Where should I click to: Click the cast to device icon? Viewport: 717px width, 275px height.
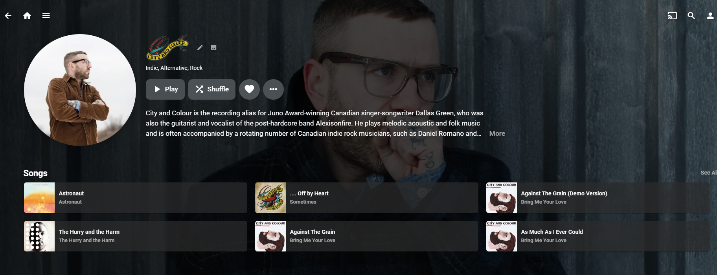tap(672, 16)
